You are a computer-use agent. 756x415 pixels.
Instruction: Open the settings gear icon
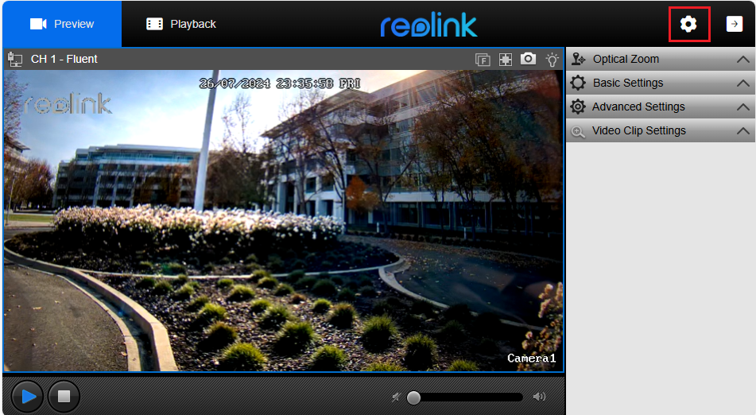688,25
